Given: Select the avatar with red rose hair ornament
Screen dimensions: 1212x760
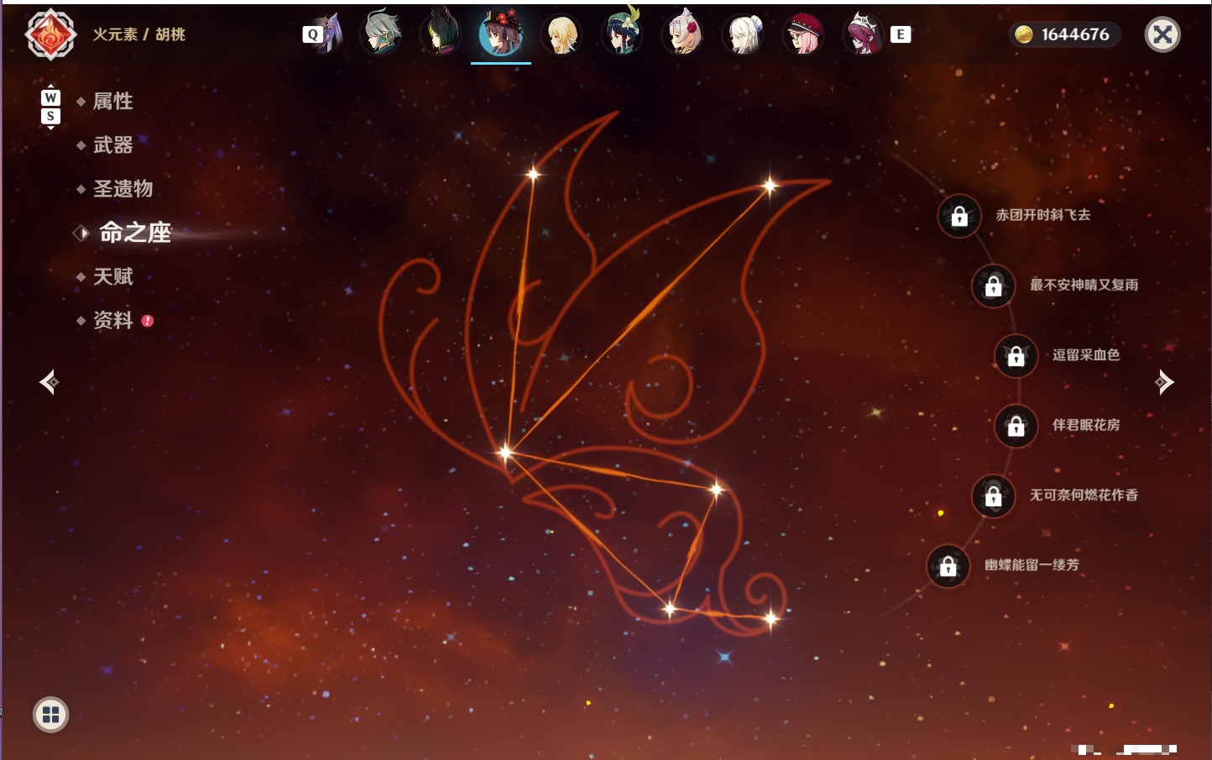Looking at the screenshot, I should click(682, 34).
